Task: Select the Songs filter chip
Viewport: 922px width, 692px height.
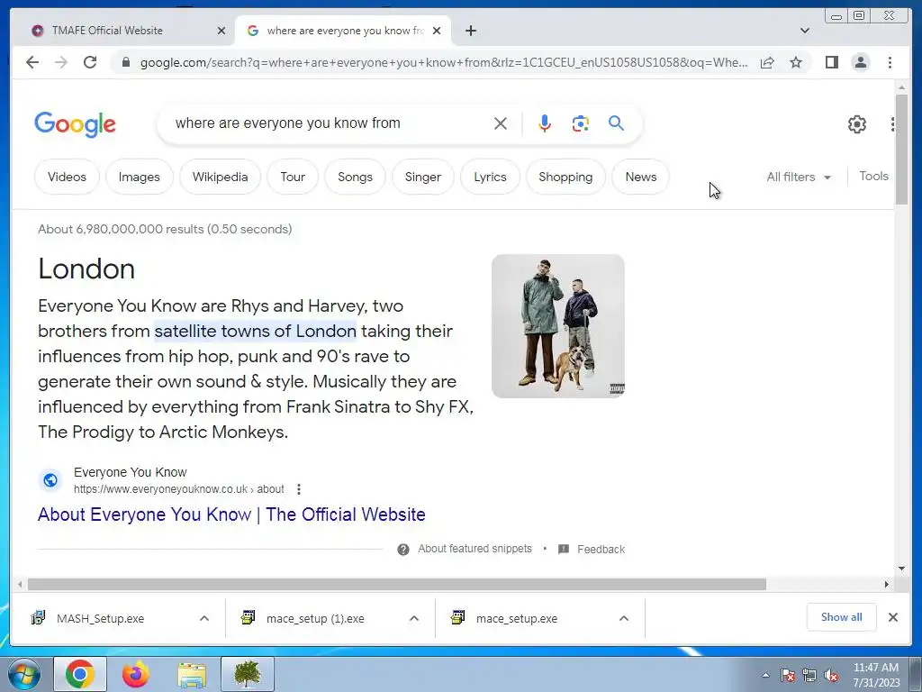Action: pyautogui.click(x=355, y=177)
